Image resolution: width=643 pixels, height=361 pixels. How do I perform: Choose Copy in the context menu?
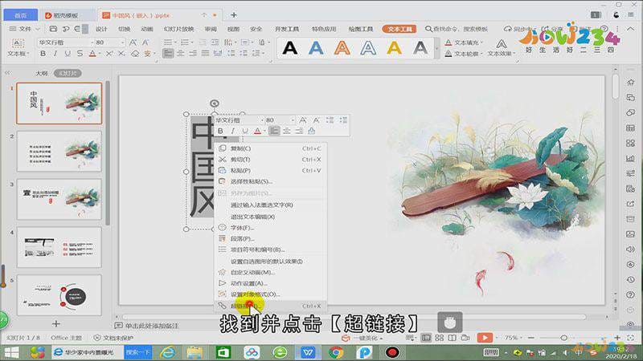click(x=271, y=148)
